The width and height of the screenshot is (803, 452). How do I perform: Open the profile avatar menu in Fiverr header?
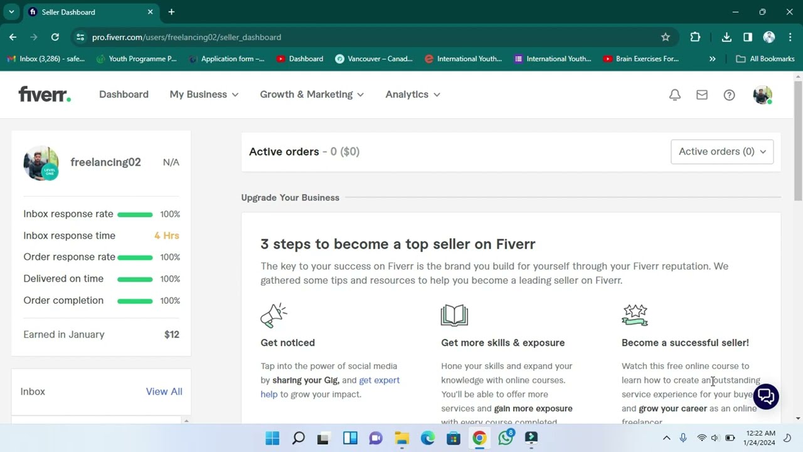pos(762,95)
